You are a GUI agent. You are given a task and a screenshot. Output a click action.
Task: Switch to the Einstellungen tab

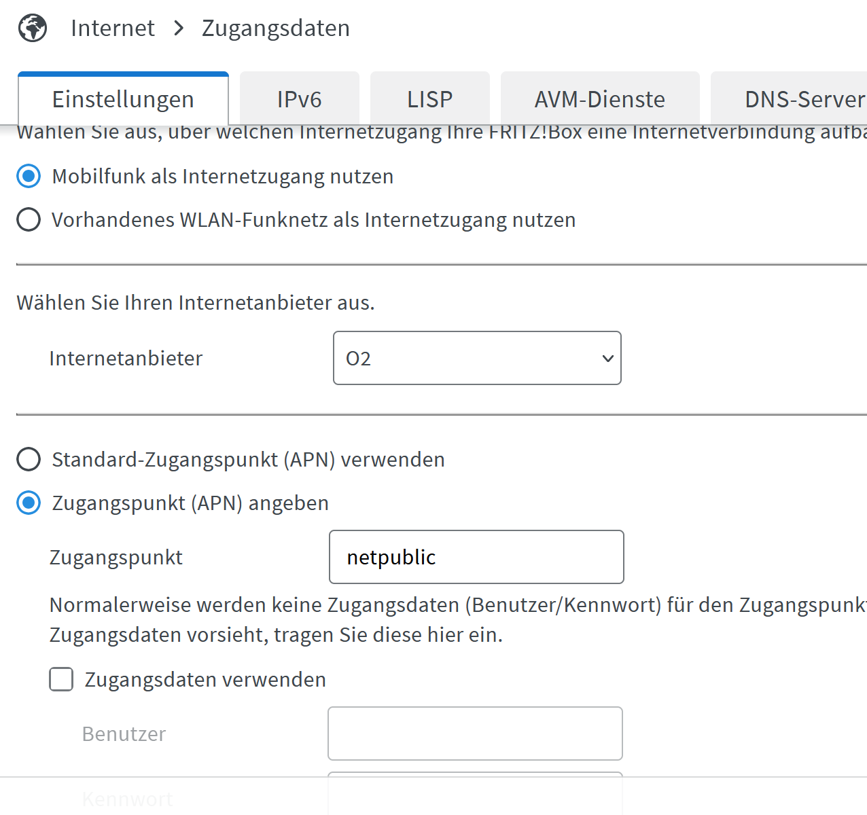point(123,99)
